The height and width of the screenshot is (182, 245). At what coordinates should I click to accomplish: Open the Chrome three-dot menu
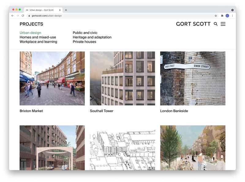click(x=232, y=16)
